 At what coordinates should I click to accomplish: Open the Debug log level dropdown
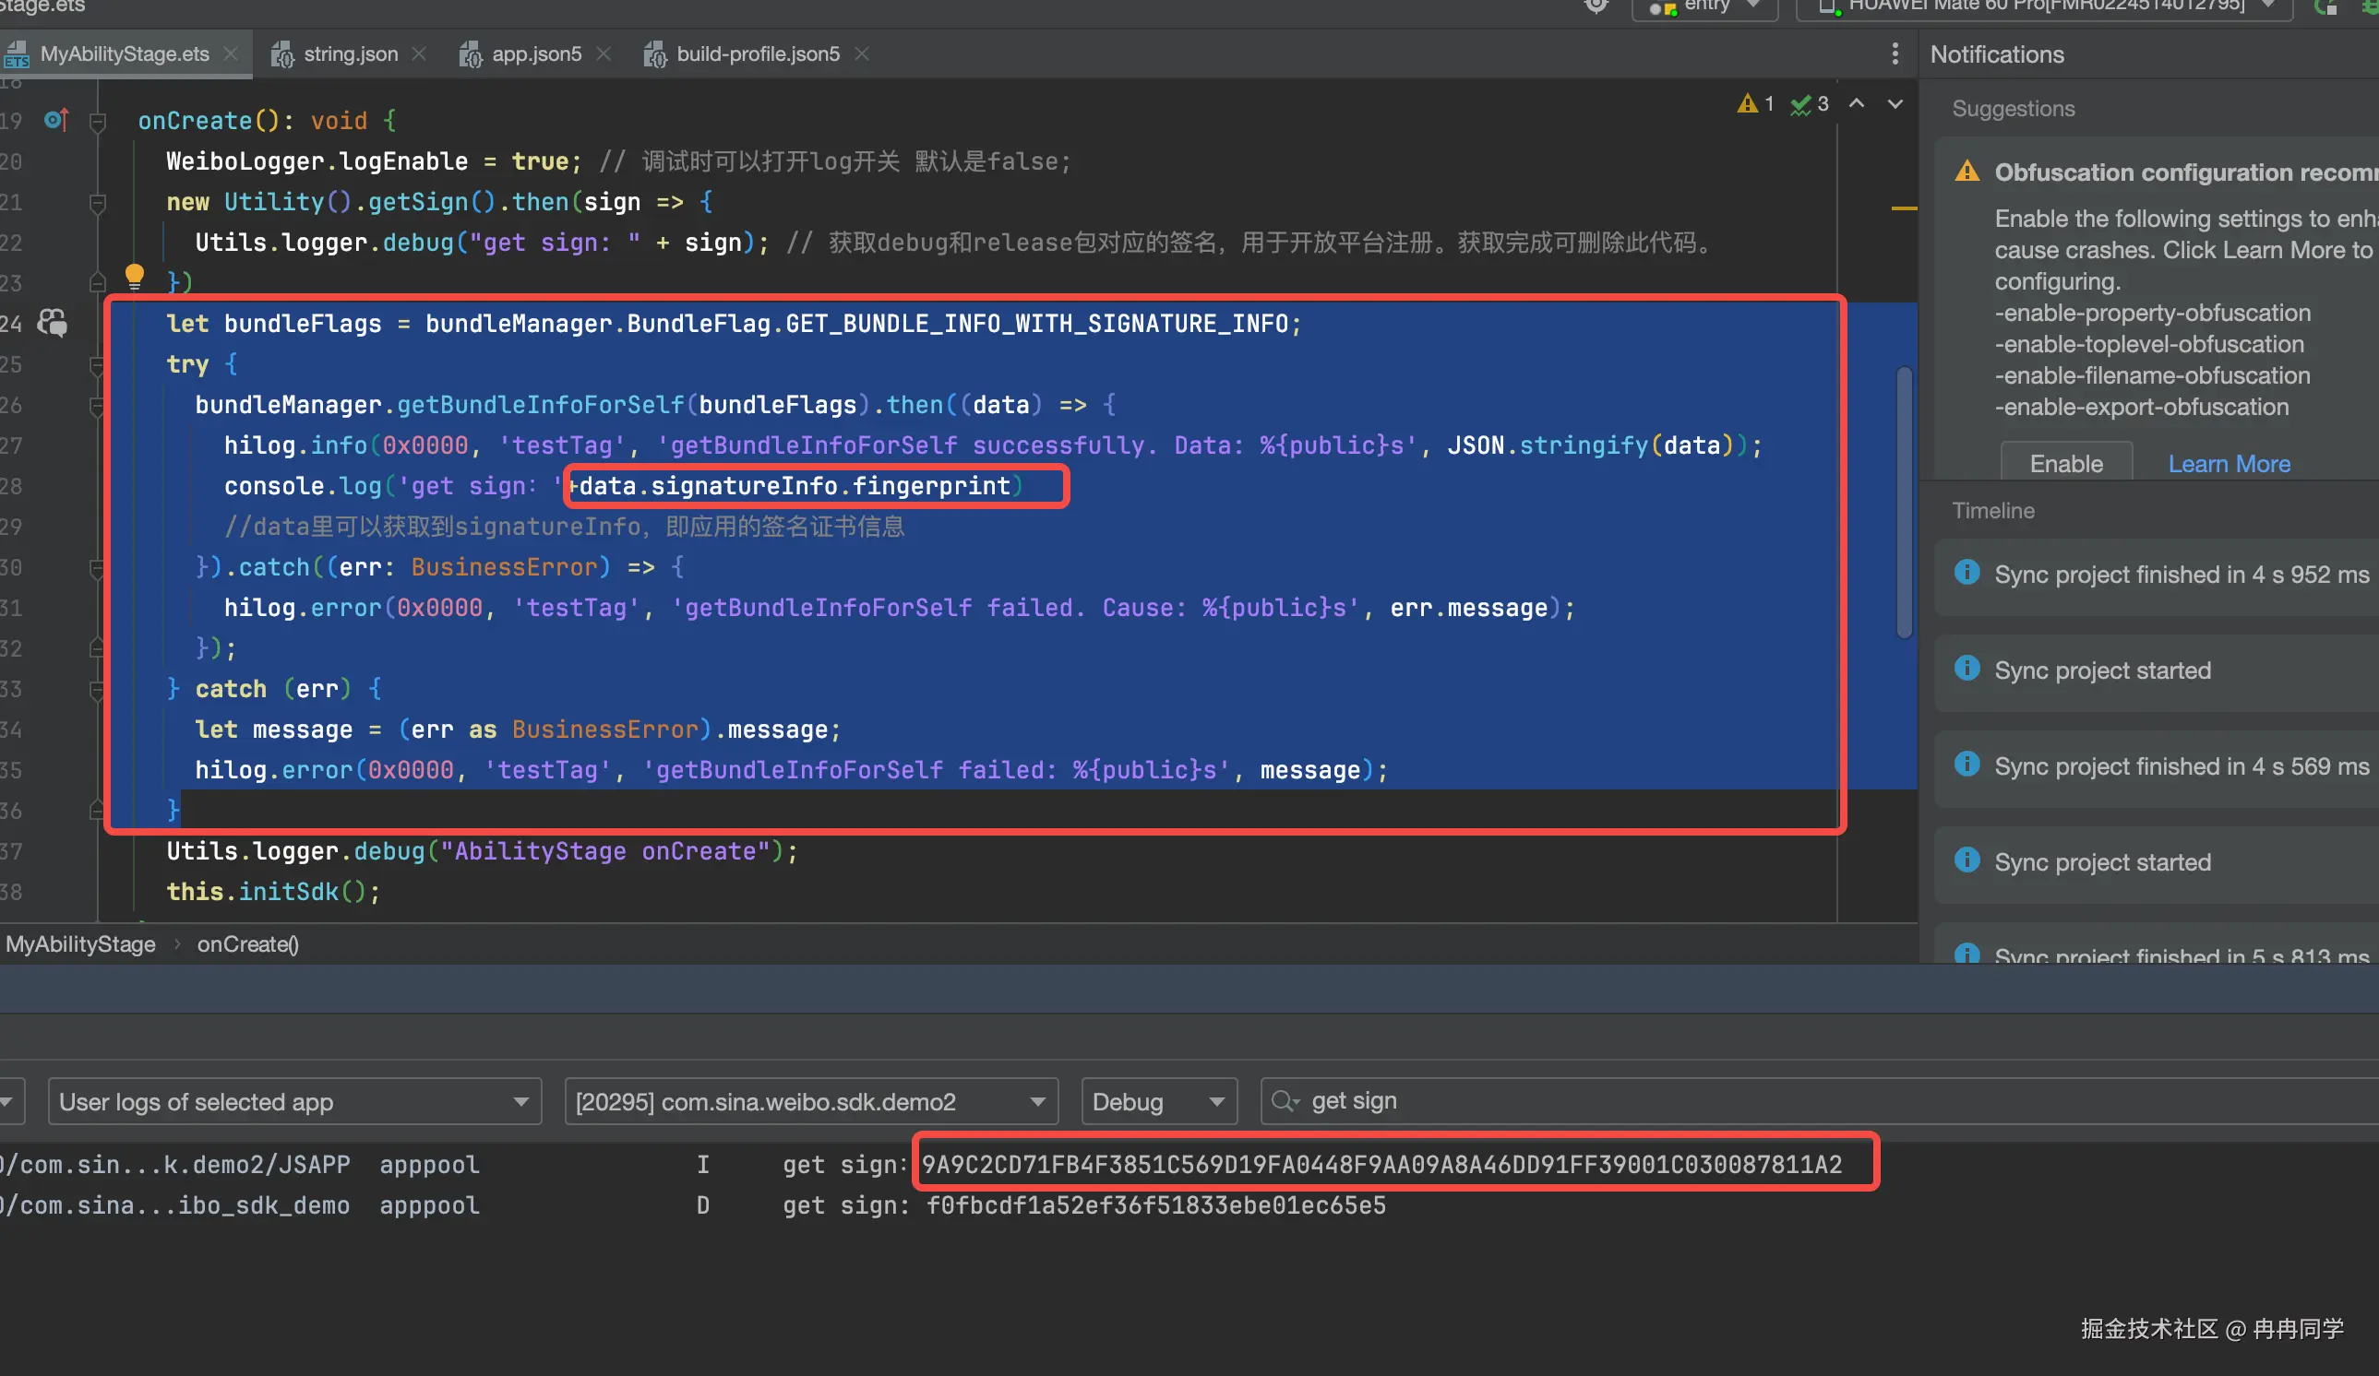tap(1157, 1101)
